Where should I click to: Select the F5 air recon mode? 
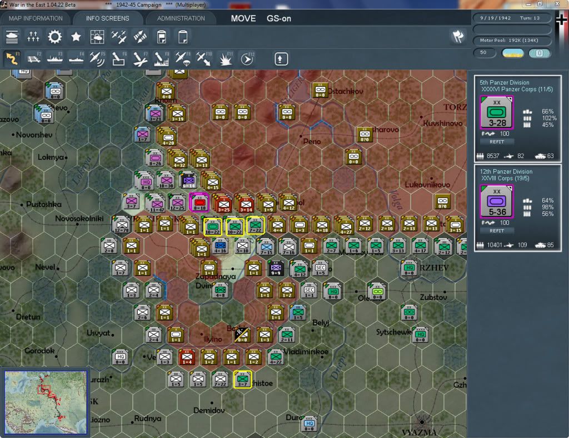pyautogui.click(x=97, y=58)
